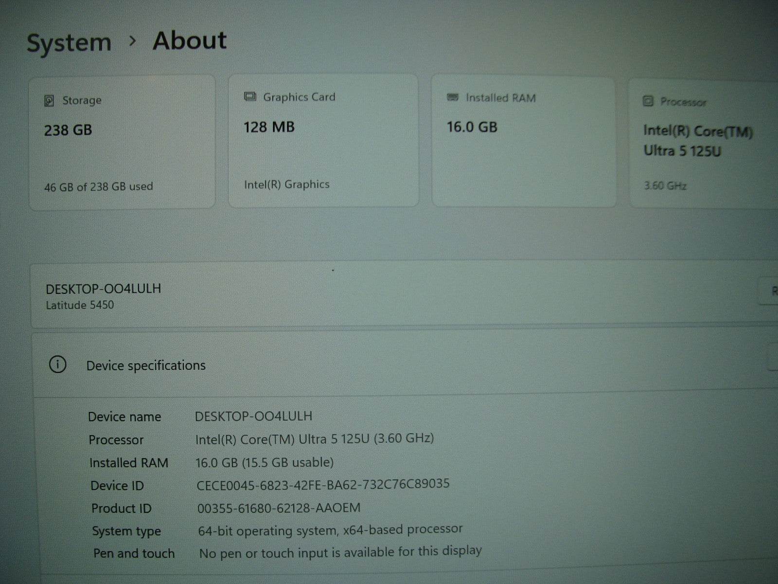Click the Intel(R) Graphics label
Screen dimensions: 778x584
[x=286, y=184]
